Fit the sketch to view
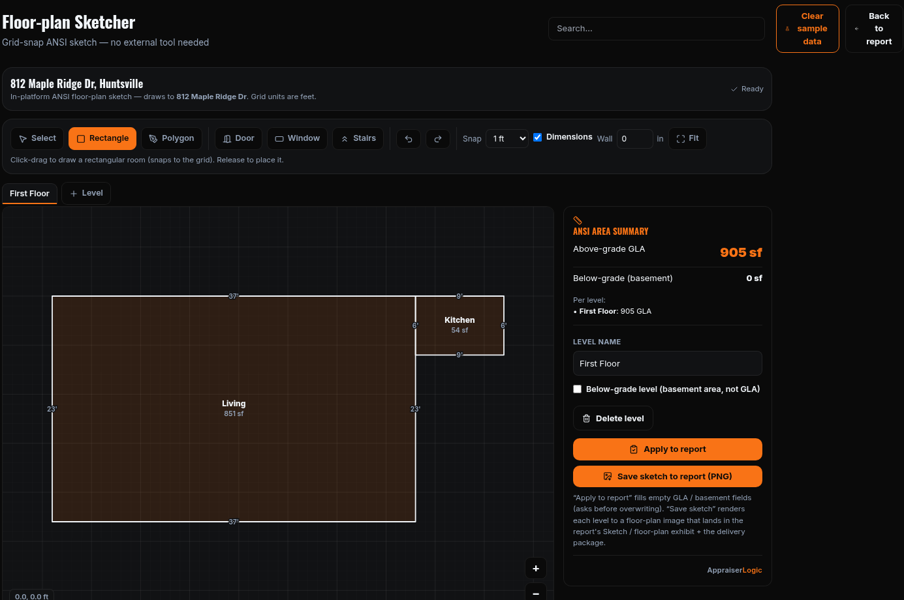The image size is (904, 600). [687, 138]
